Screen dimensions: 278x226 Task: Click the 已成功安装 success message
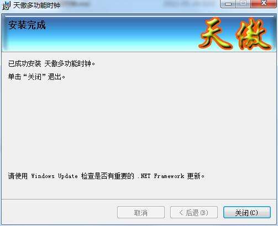click(52, 64)
